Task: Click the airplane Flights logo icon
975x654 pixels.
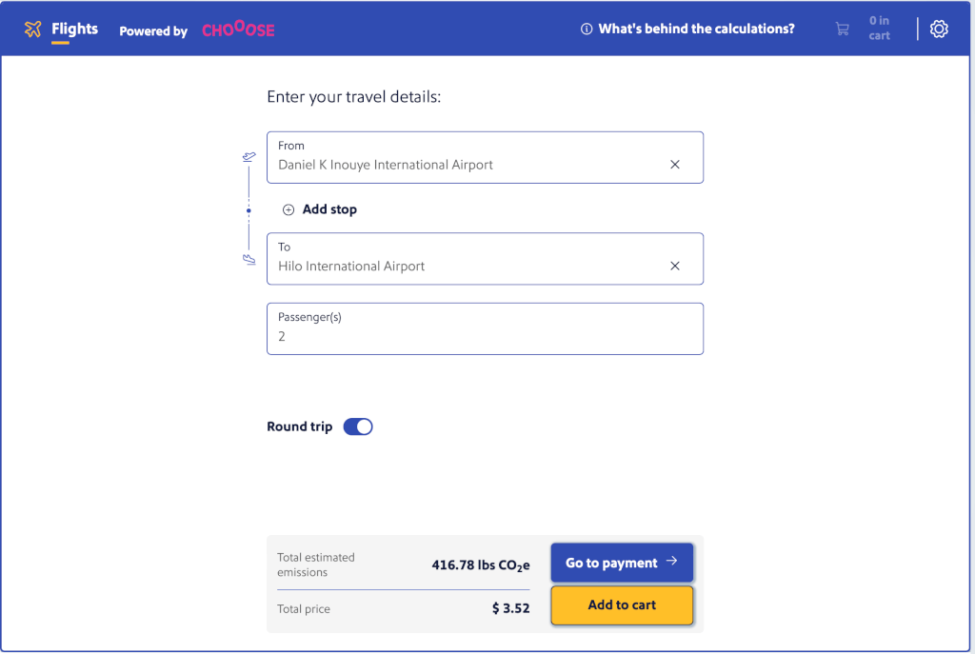Action: (33, 29)
